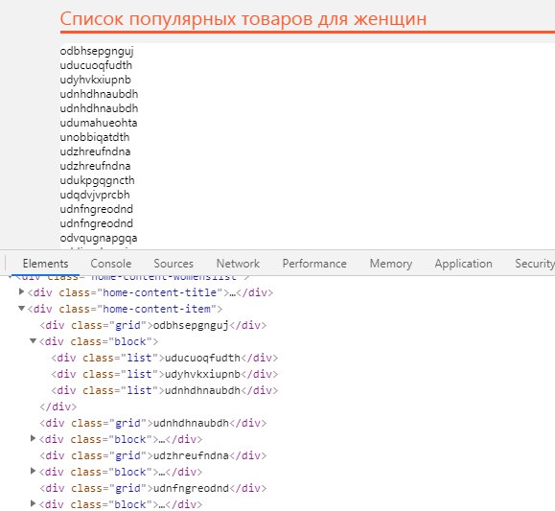
Task: Collapse the home-content-item div node
Action: click(x=22, y=309)
